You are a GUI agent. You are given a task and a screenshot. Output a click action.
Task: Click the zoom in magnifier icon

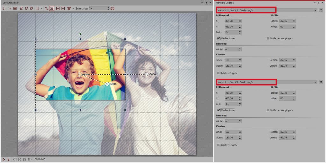point(22,9)
